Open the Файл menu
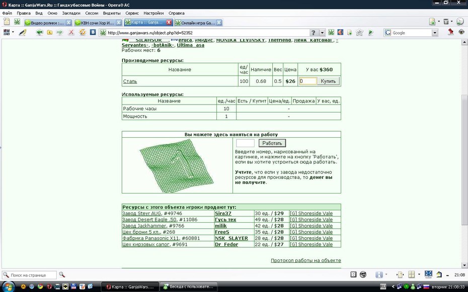 (x=7, y=13)
